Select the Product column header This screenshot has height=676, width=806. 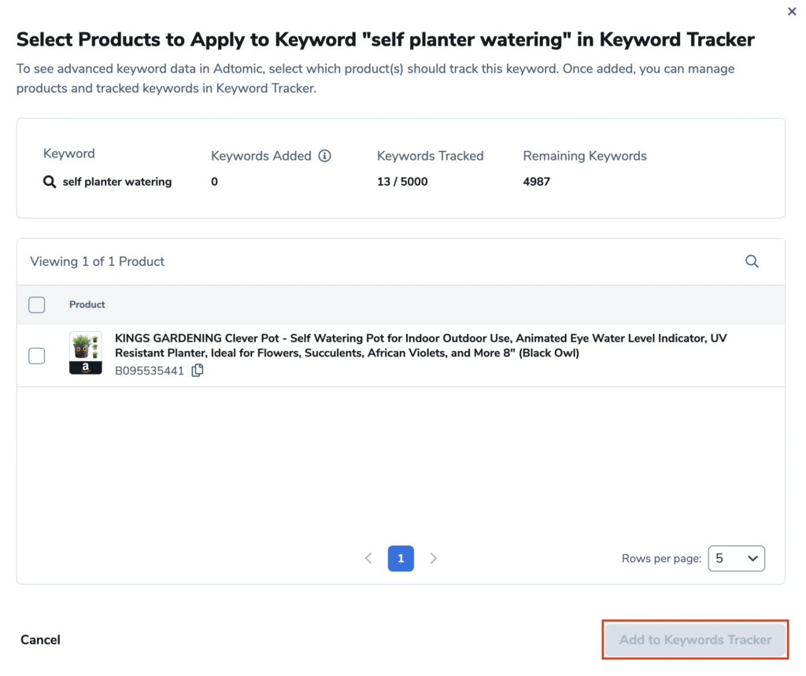point(87,305)
